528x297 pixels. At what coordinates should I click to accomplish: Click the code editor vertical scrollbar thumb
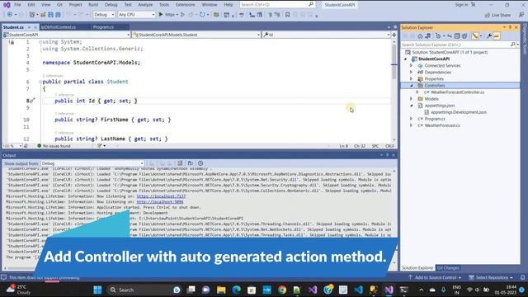394,62
